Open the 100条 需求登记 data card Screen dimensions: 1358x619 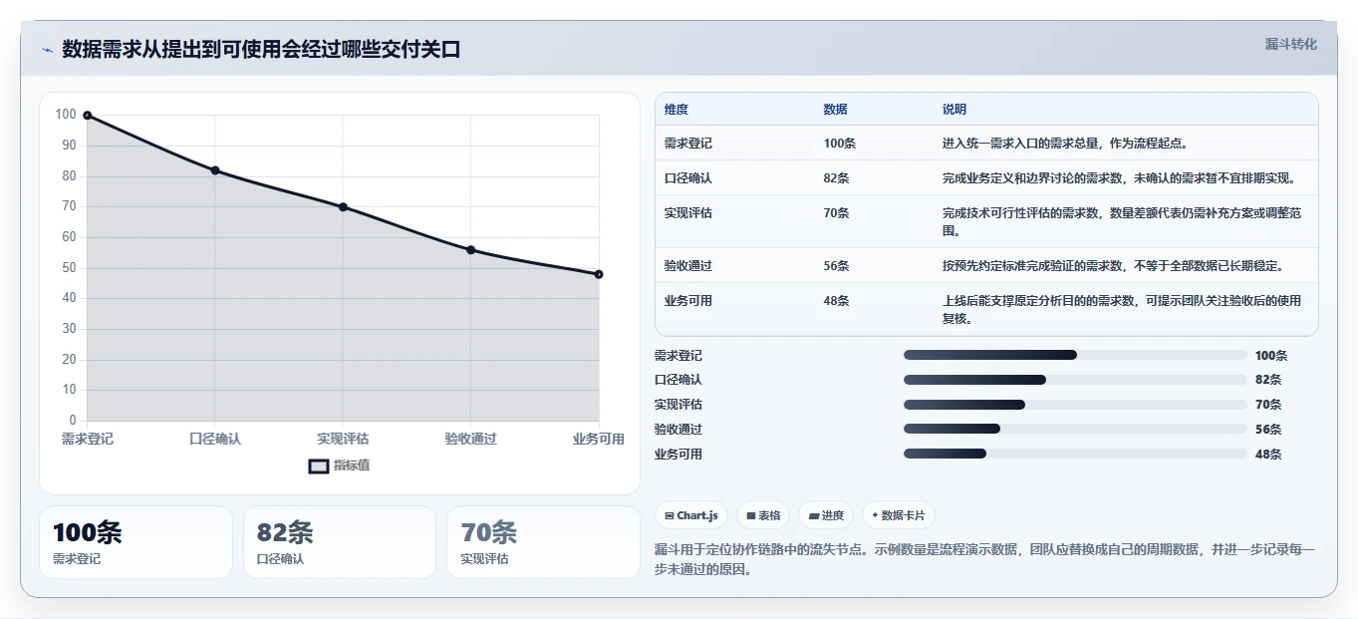tap(136, 542)
